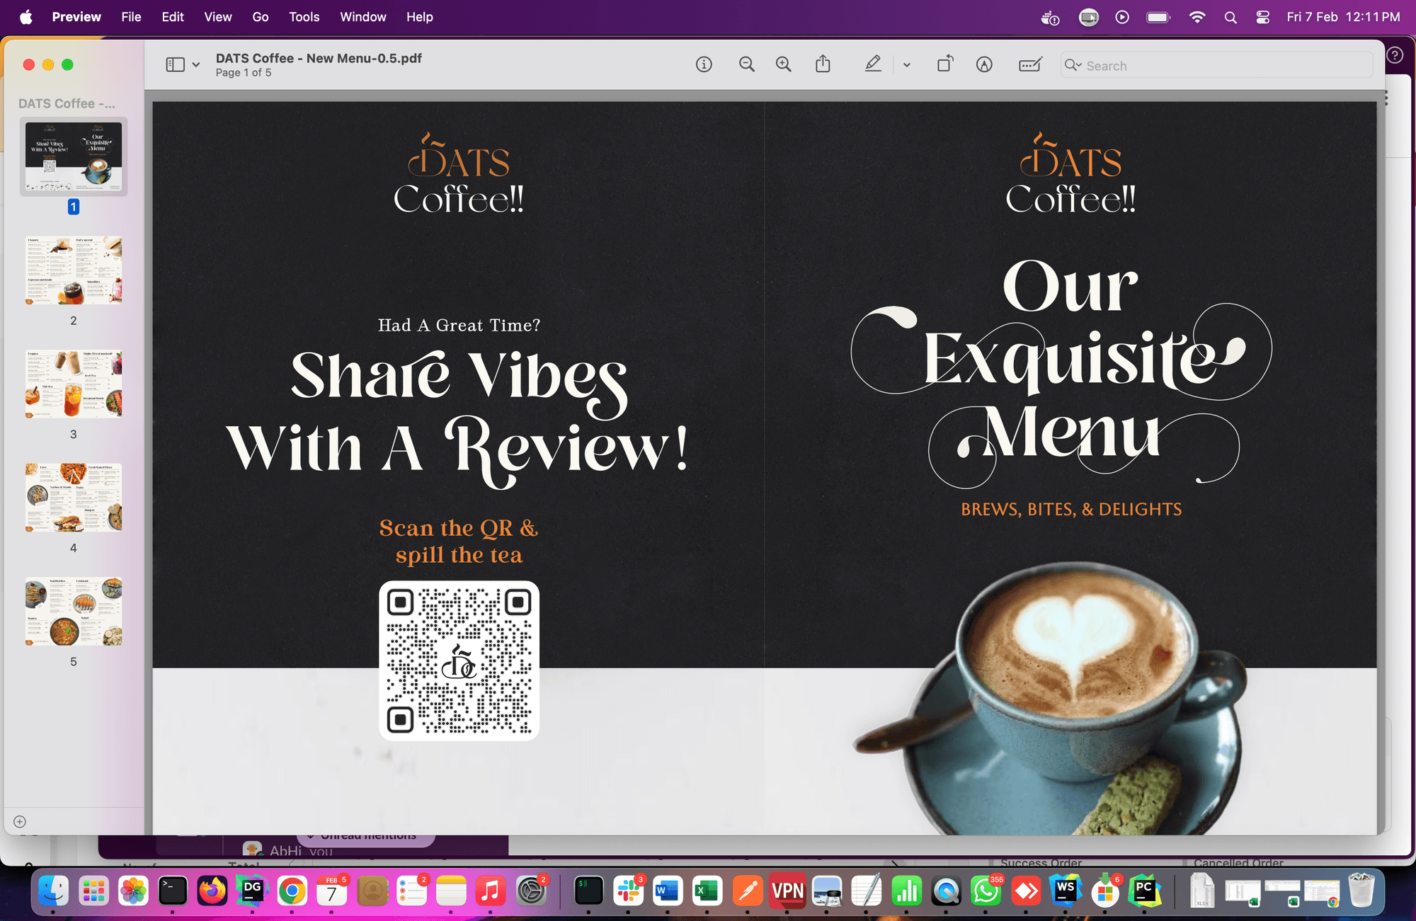The image size is (1416, 921).
Task: Click the battery status icon
Action: 1158,17
